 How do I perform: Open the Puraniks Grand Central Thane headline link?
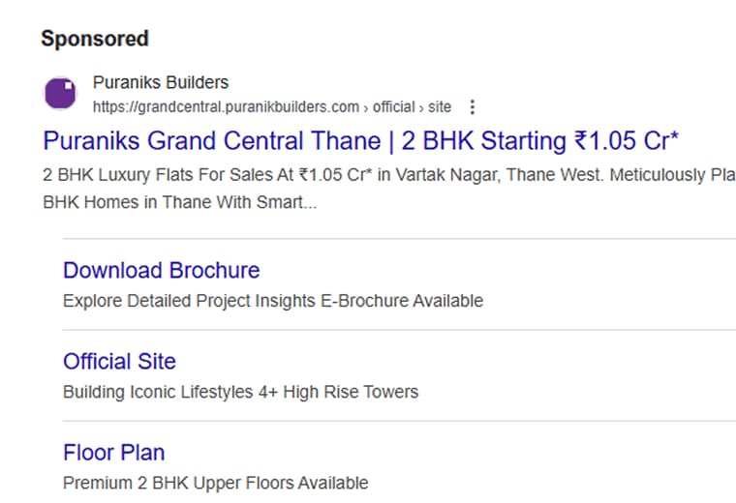pyautogui.click(x=361, y=140)
